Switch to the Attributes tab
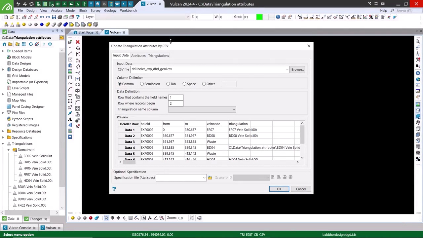The height and width of the screenshot is (238, 423). tap(138, 56)
